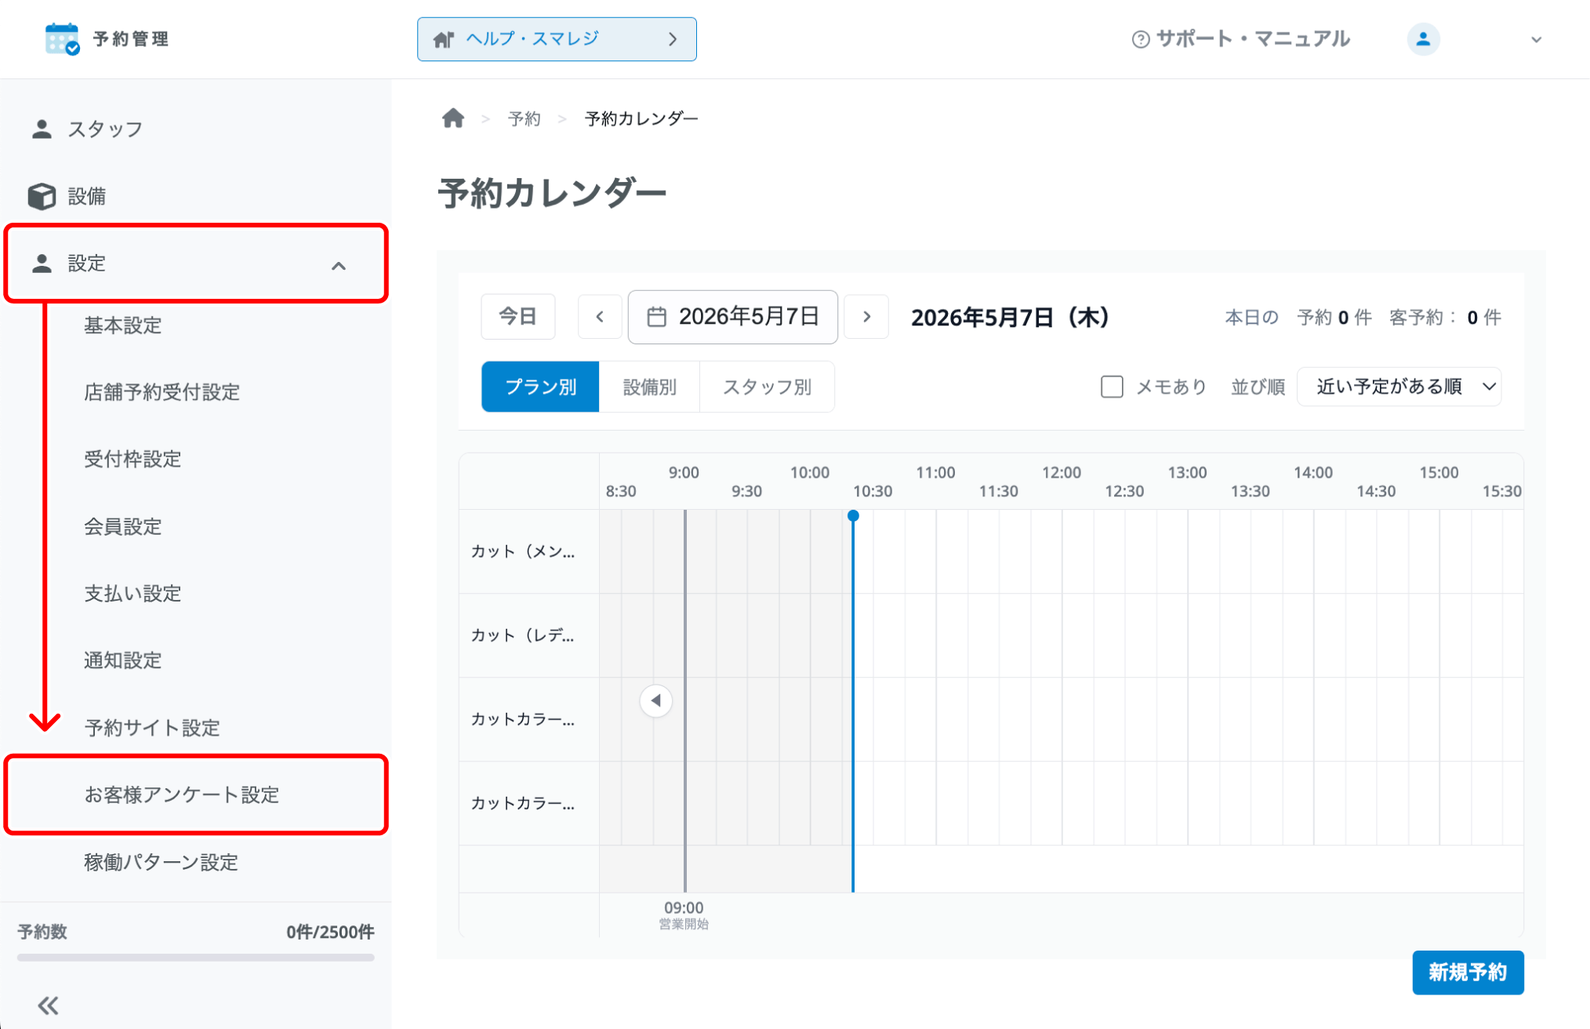This screenshot has width=1590, height=1029.
Task: Click the 新規予約 button
Action: click(x=1468, y=973)
